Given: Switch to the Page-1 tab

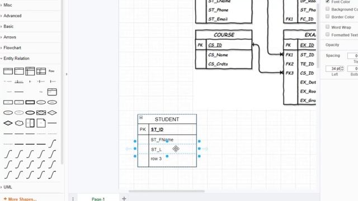Looking at the screenshot, I should 98,199.
